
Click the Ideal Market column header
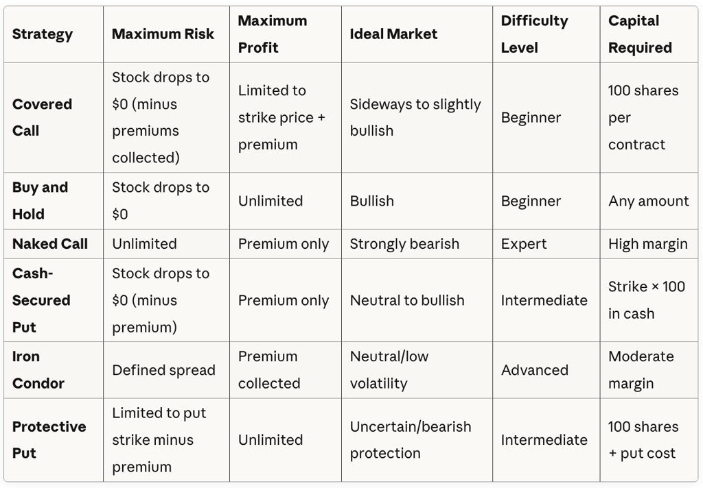[393, 34]
